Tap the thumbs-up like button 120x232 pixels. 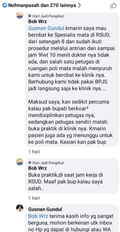[x=113, y=6]
